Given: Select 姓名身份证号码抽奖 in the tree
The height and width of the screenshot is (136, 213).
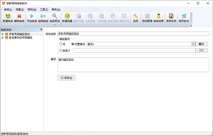Looking at the screenshot, I should pos(21,38).
